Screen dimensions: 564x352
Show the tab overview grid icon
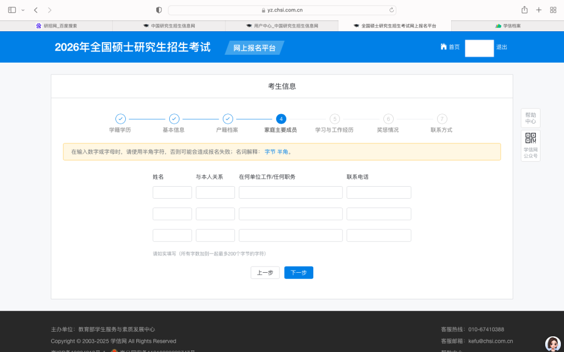coord(553,10)
